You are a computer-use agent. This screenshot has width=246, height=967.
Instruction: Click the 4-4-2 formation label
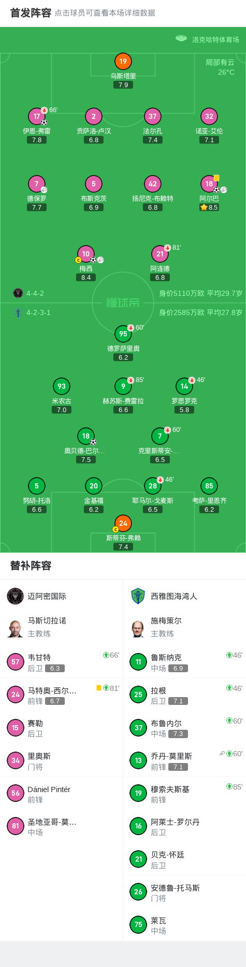pyautogui.click(x=35, y=293)
